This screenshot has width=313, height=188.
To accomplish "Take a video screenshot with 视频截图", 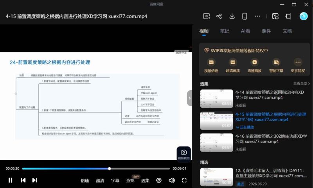I will point(183,154).
